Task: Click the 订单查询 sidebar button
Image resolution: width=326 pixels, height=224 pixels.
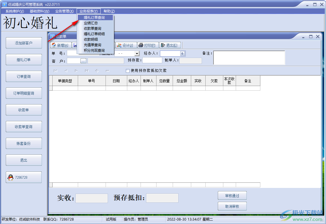Action: pyautogui.click(x=24, y=76)
